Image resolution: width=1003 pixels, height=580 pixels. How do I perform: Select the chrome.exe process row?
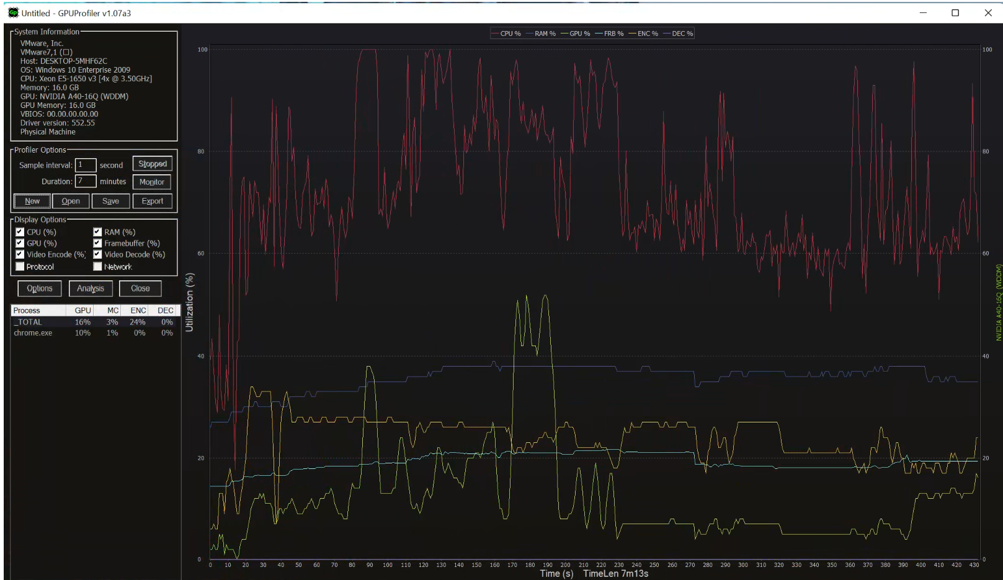34,332
